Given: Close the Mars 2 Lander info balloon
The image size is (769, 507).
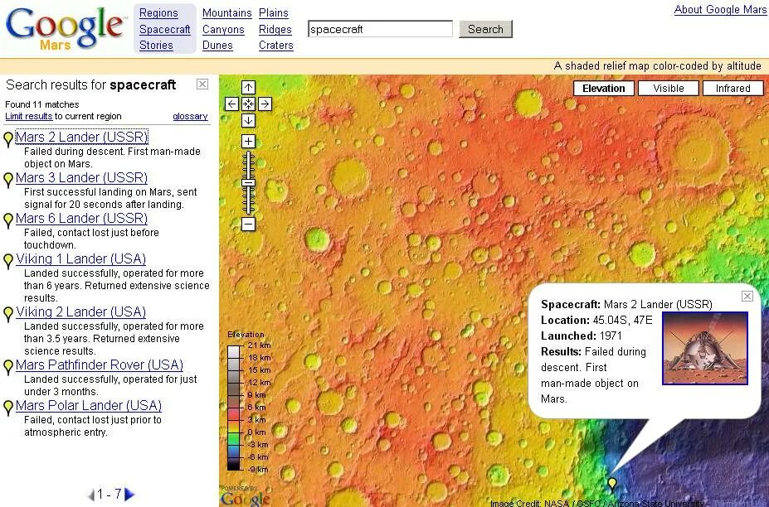Looking at the screenshot, I should pos(747,296).
